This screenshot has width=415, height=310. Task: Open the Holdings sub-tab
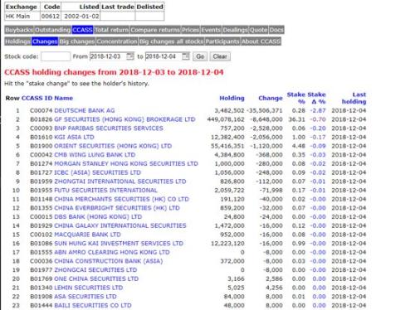click(x=17, y=41)
